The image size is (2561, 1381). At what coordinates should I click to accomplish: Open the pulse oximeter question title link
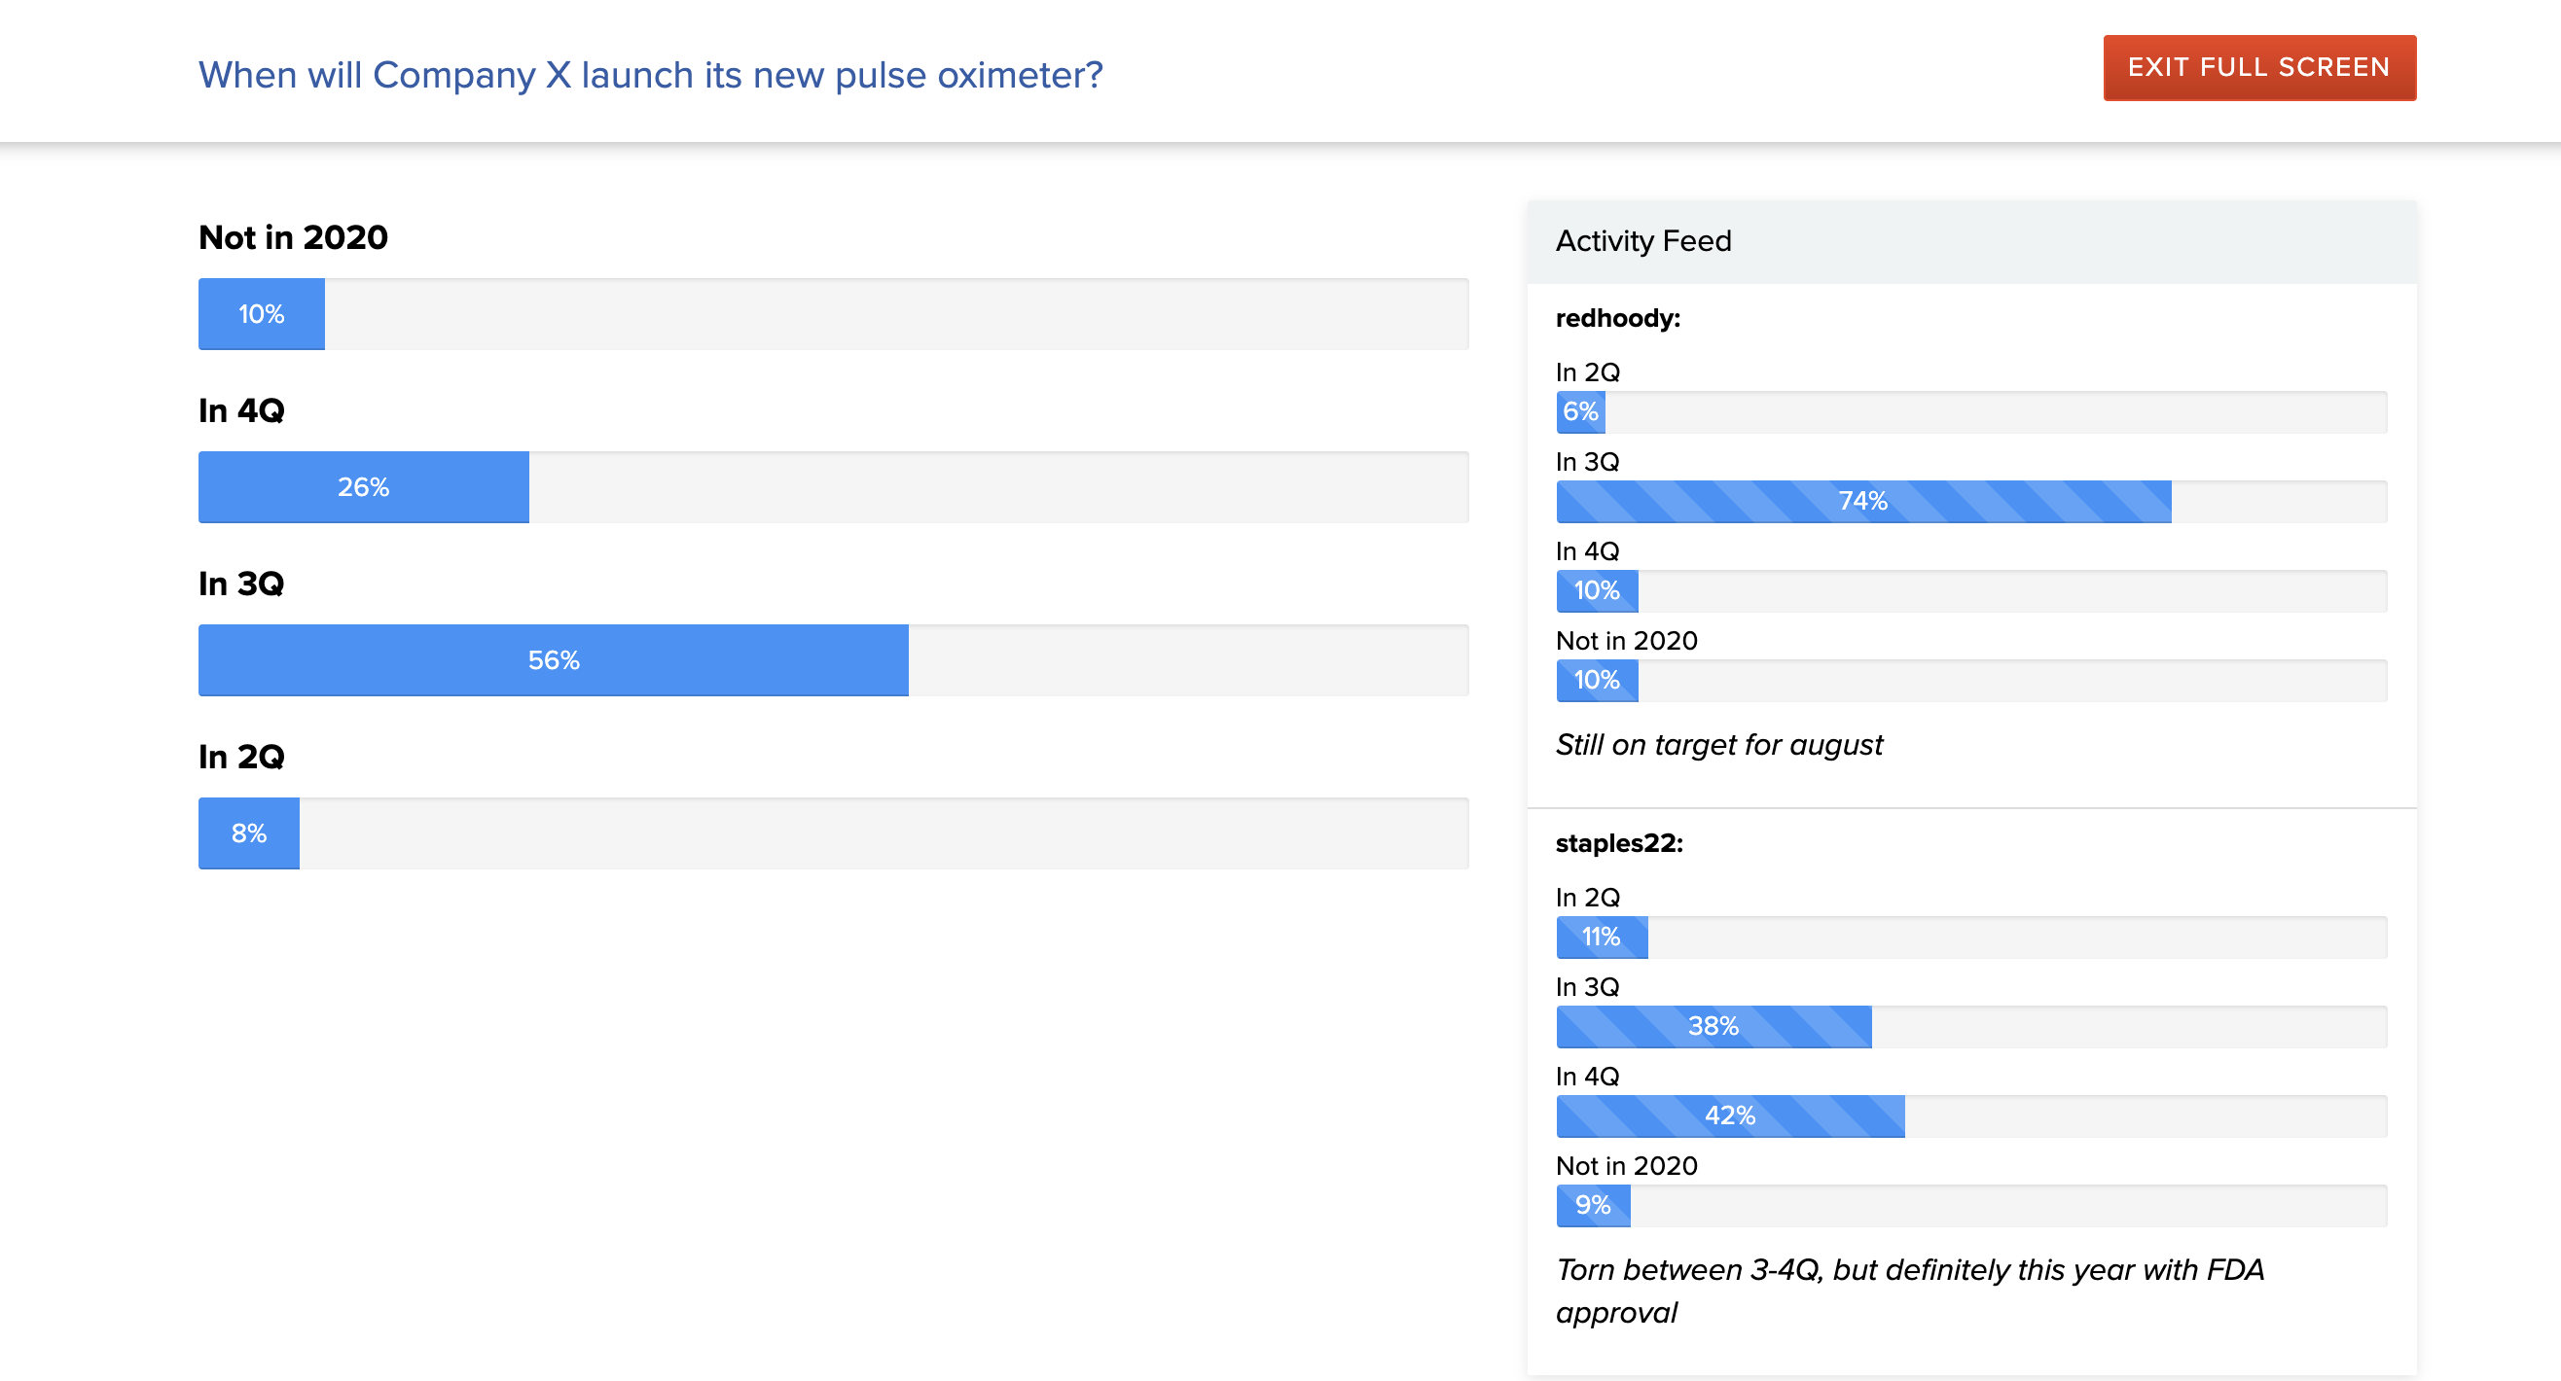click(650, 76)
